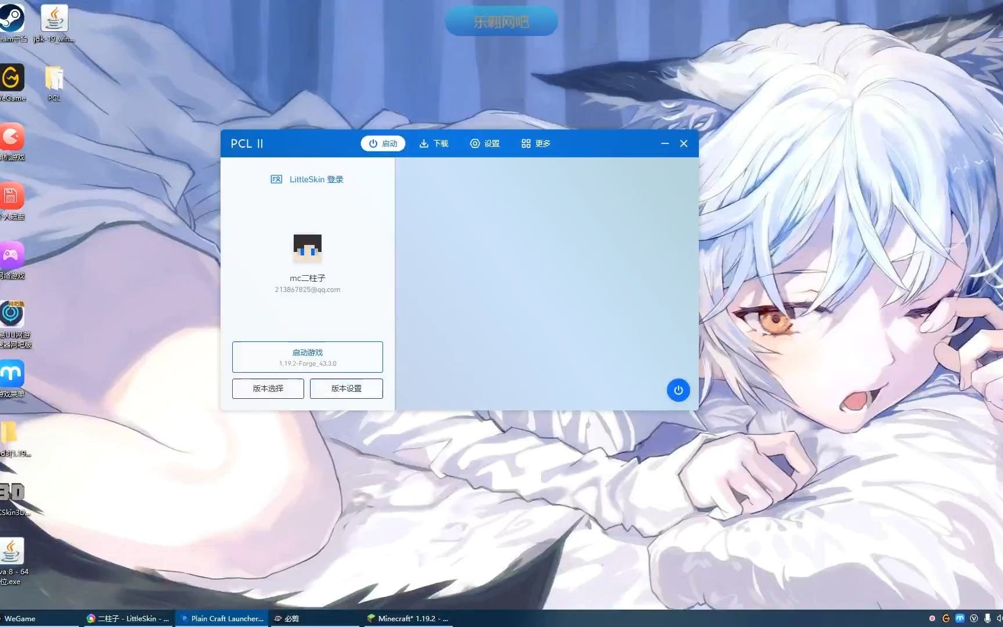The width and height of the screenshot is (1003, 627).
Task: Click the email 213867825@qq.com
Action: 308,290
